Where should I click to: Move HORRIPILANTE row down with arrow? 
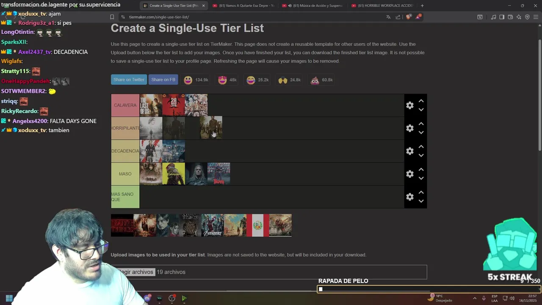coord(421,133)
